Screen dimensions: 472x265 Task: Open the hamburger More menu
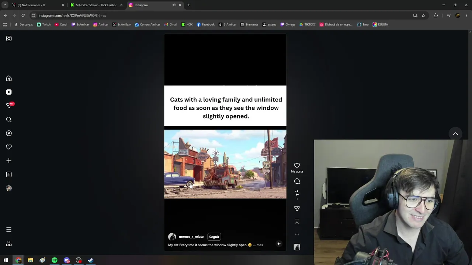pyautogui.click(x=9, y=230)
